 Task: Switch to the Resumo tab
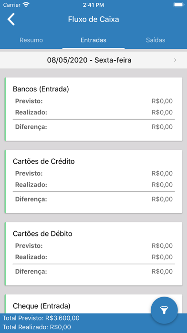pos(31,40)
